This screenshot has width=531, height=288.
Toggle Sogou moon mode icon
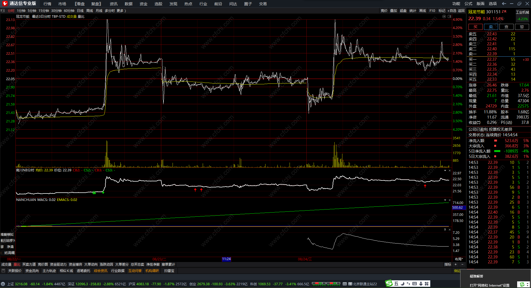402,284
